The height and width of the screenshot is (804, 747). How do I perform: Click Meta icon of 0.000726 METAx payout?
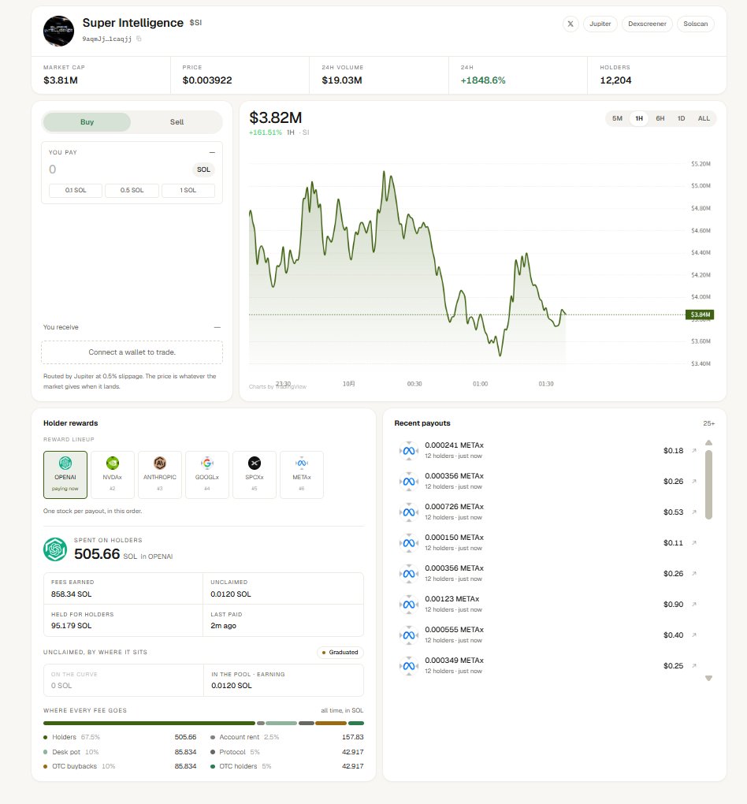click(409, 512)
